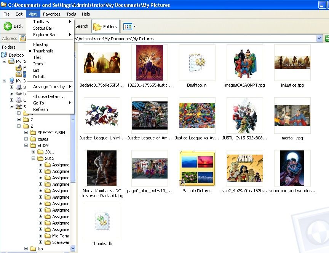329x253 pixels.
Task: Open the Help menu
Action: 86,14
